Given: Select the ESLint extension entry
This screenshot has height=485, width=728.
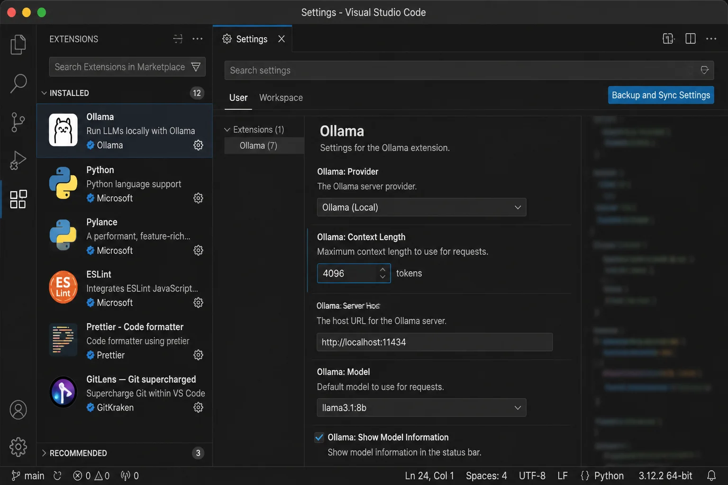Looking at the screenshot, I should click(x=124, y=288).
